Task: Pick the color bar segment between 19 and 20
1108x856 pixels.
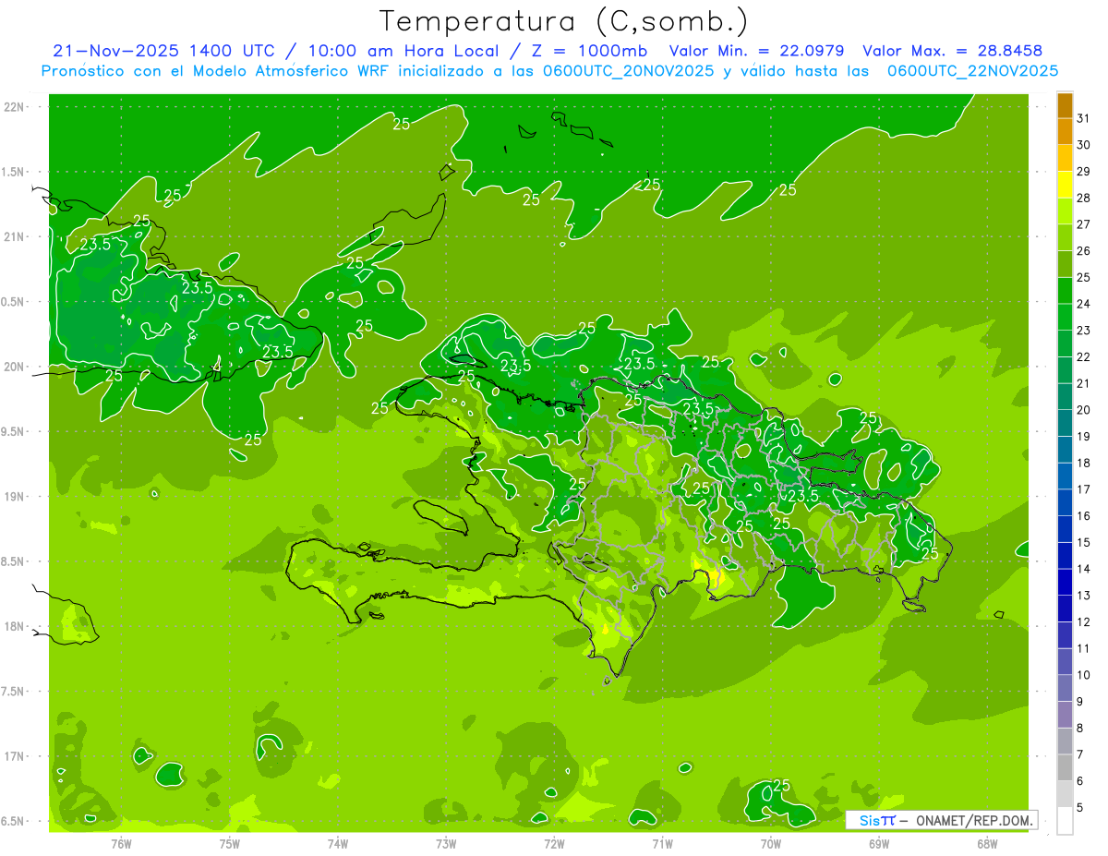Action: [x=1065, y=423]
